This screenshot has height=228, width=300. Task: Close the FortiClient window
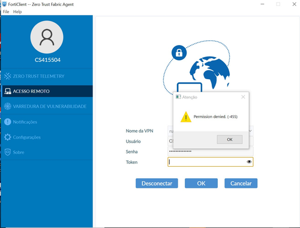pos(294,4)
